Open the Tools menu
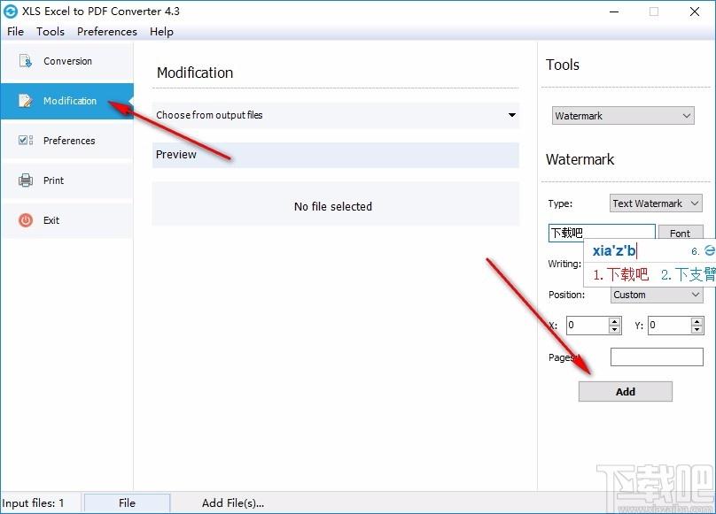This screenshot has height=514, width=716. tap(51, 32)
